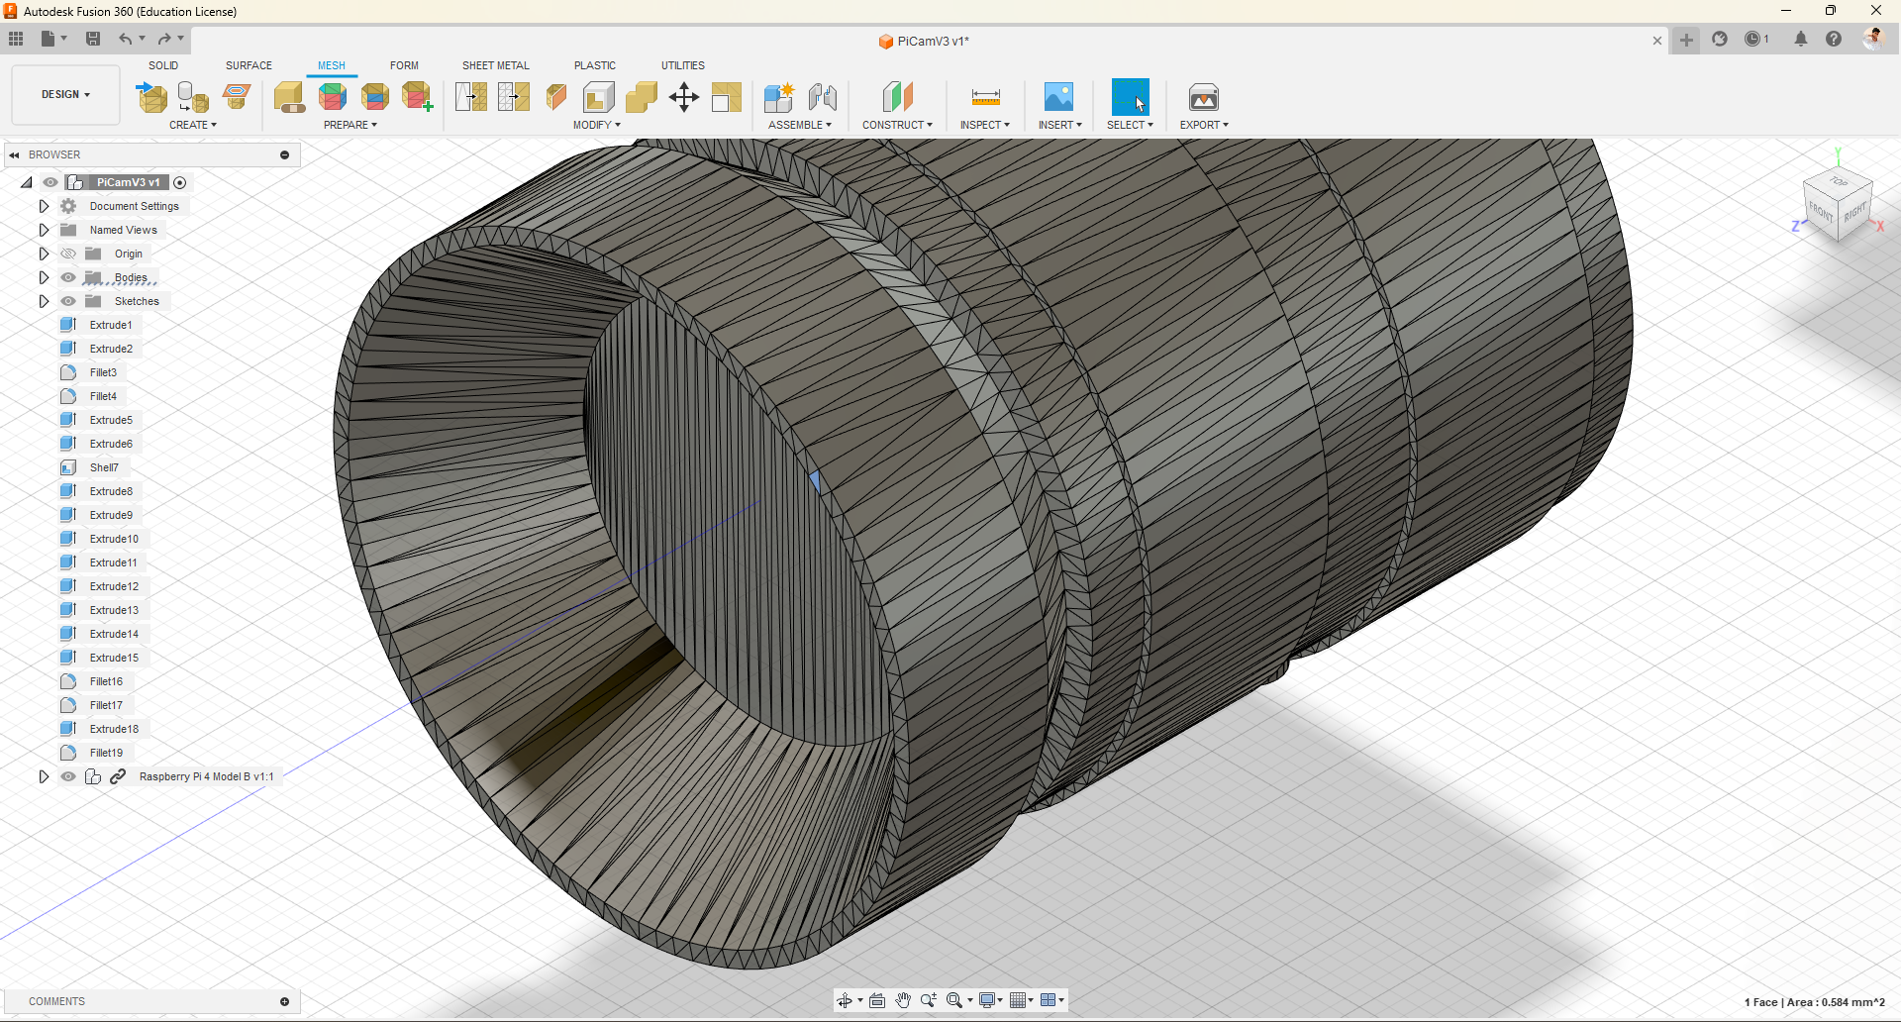This screenshot has height=1022, width=1901.
Task: Click the Look At tool in navigation bar
Action: pyautogui.click(x=877, y=1000)
